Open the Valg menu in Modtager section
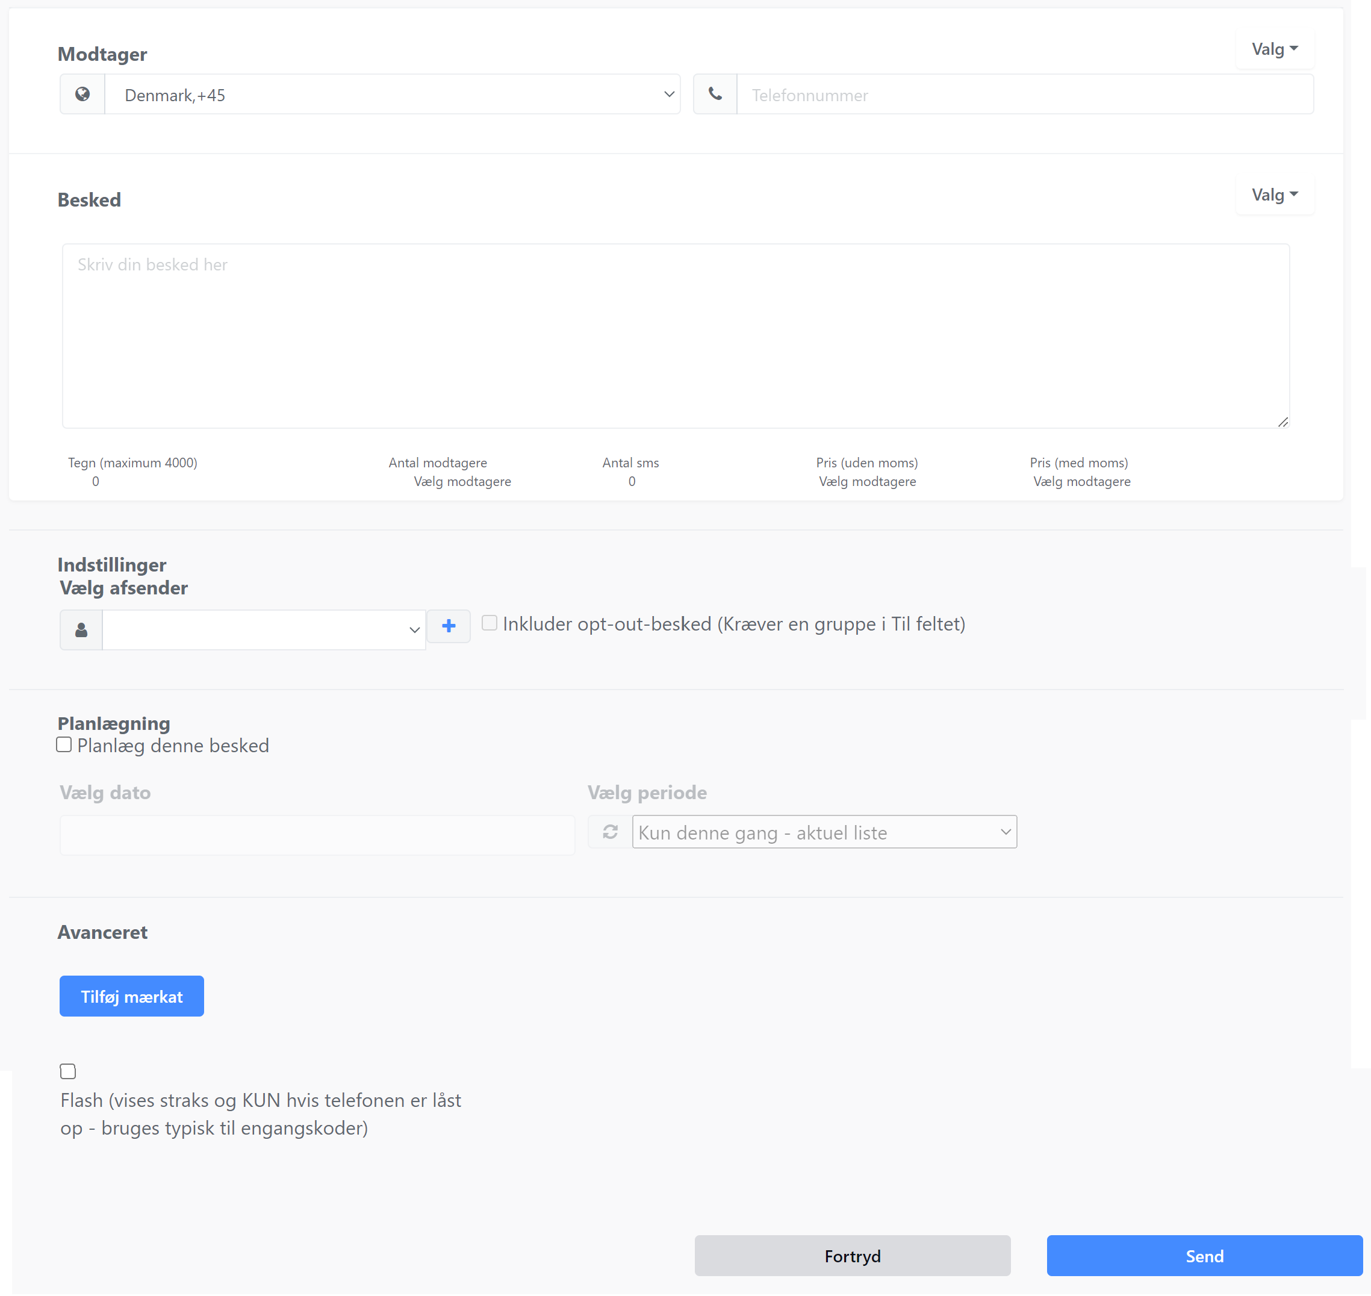The height and width of the screenshot is (1296, 1371). [x=1274, y=49]
